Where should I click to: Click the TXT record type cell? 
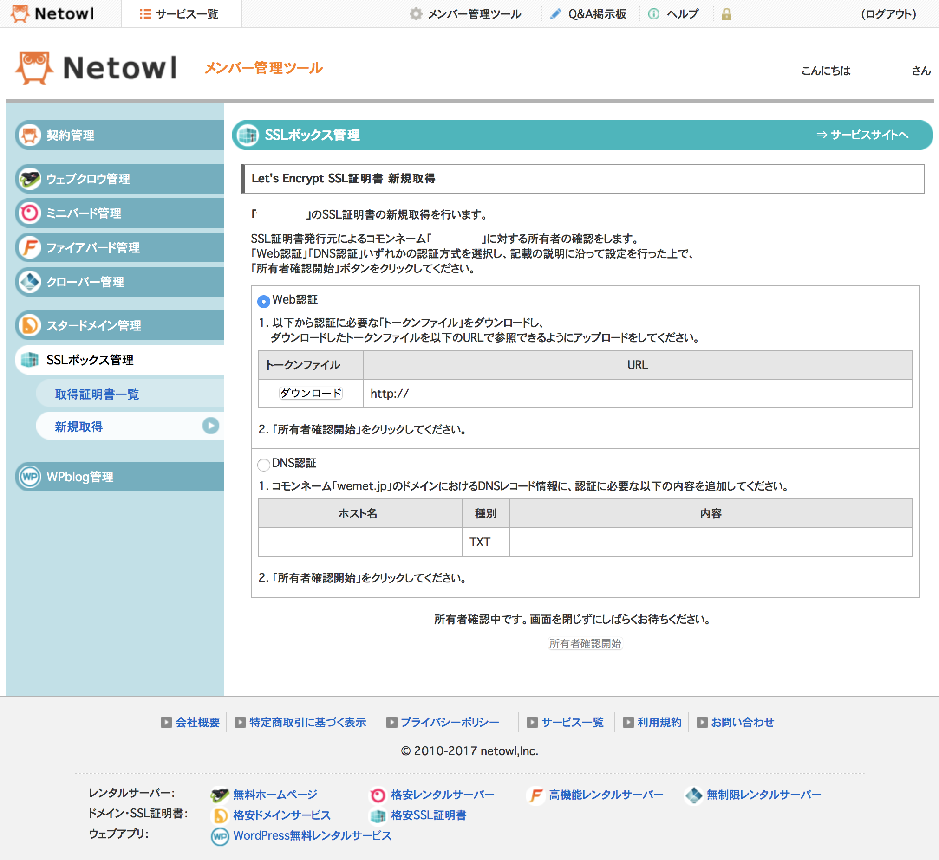[486, 542]
